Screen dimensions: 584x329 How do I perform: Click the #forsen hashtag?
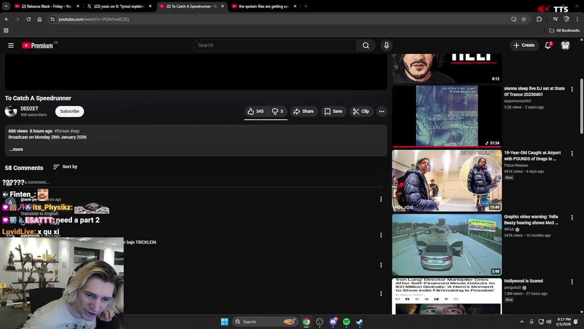pyautogui.click(x=62, y=131)
